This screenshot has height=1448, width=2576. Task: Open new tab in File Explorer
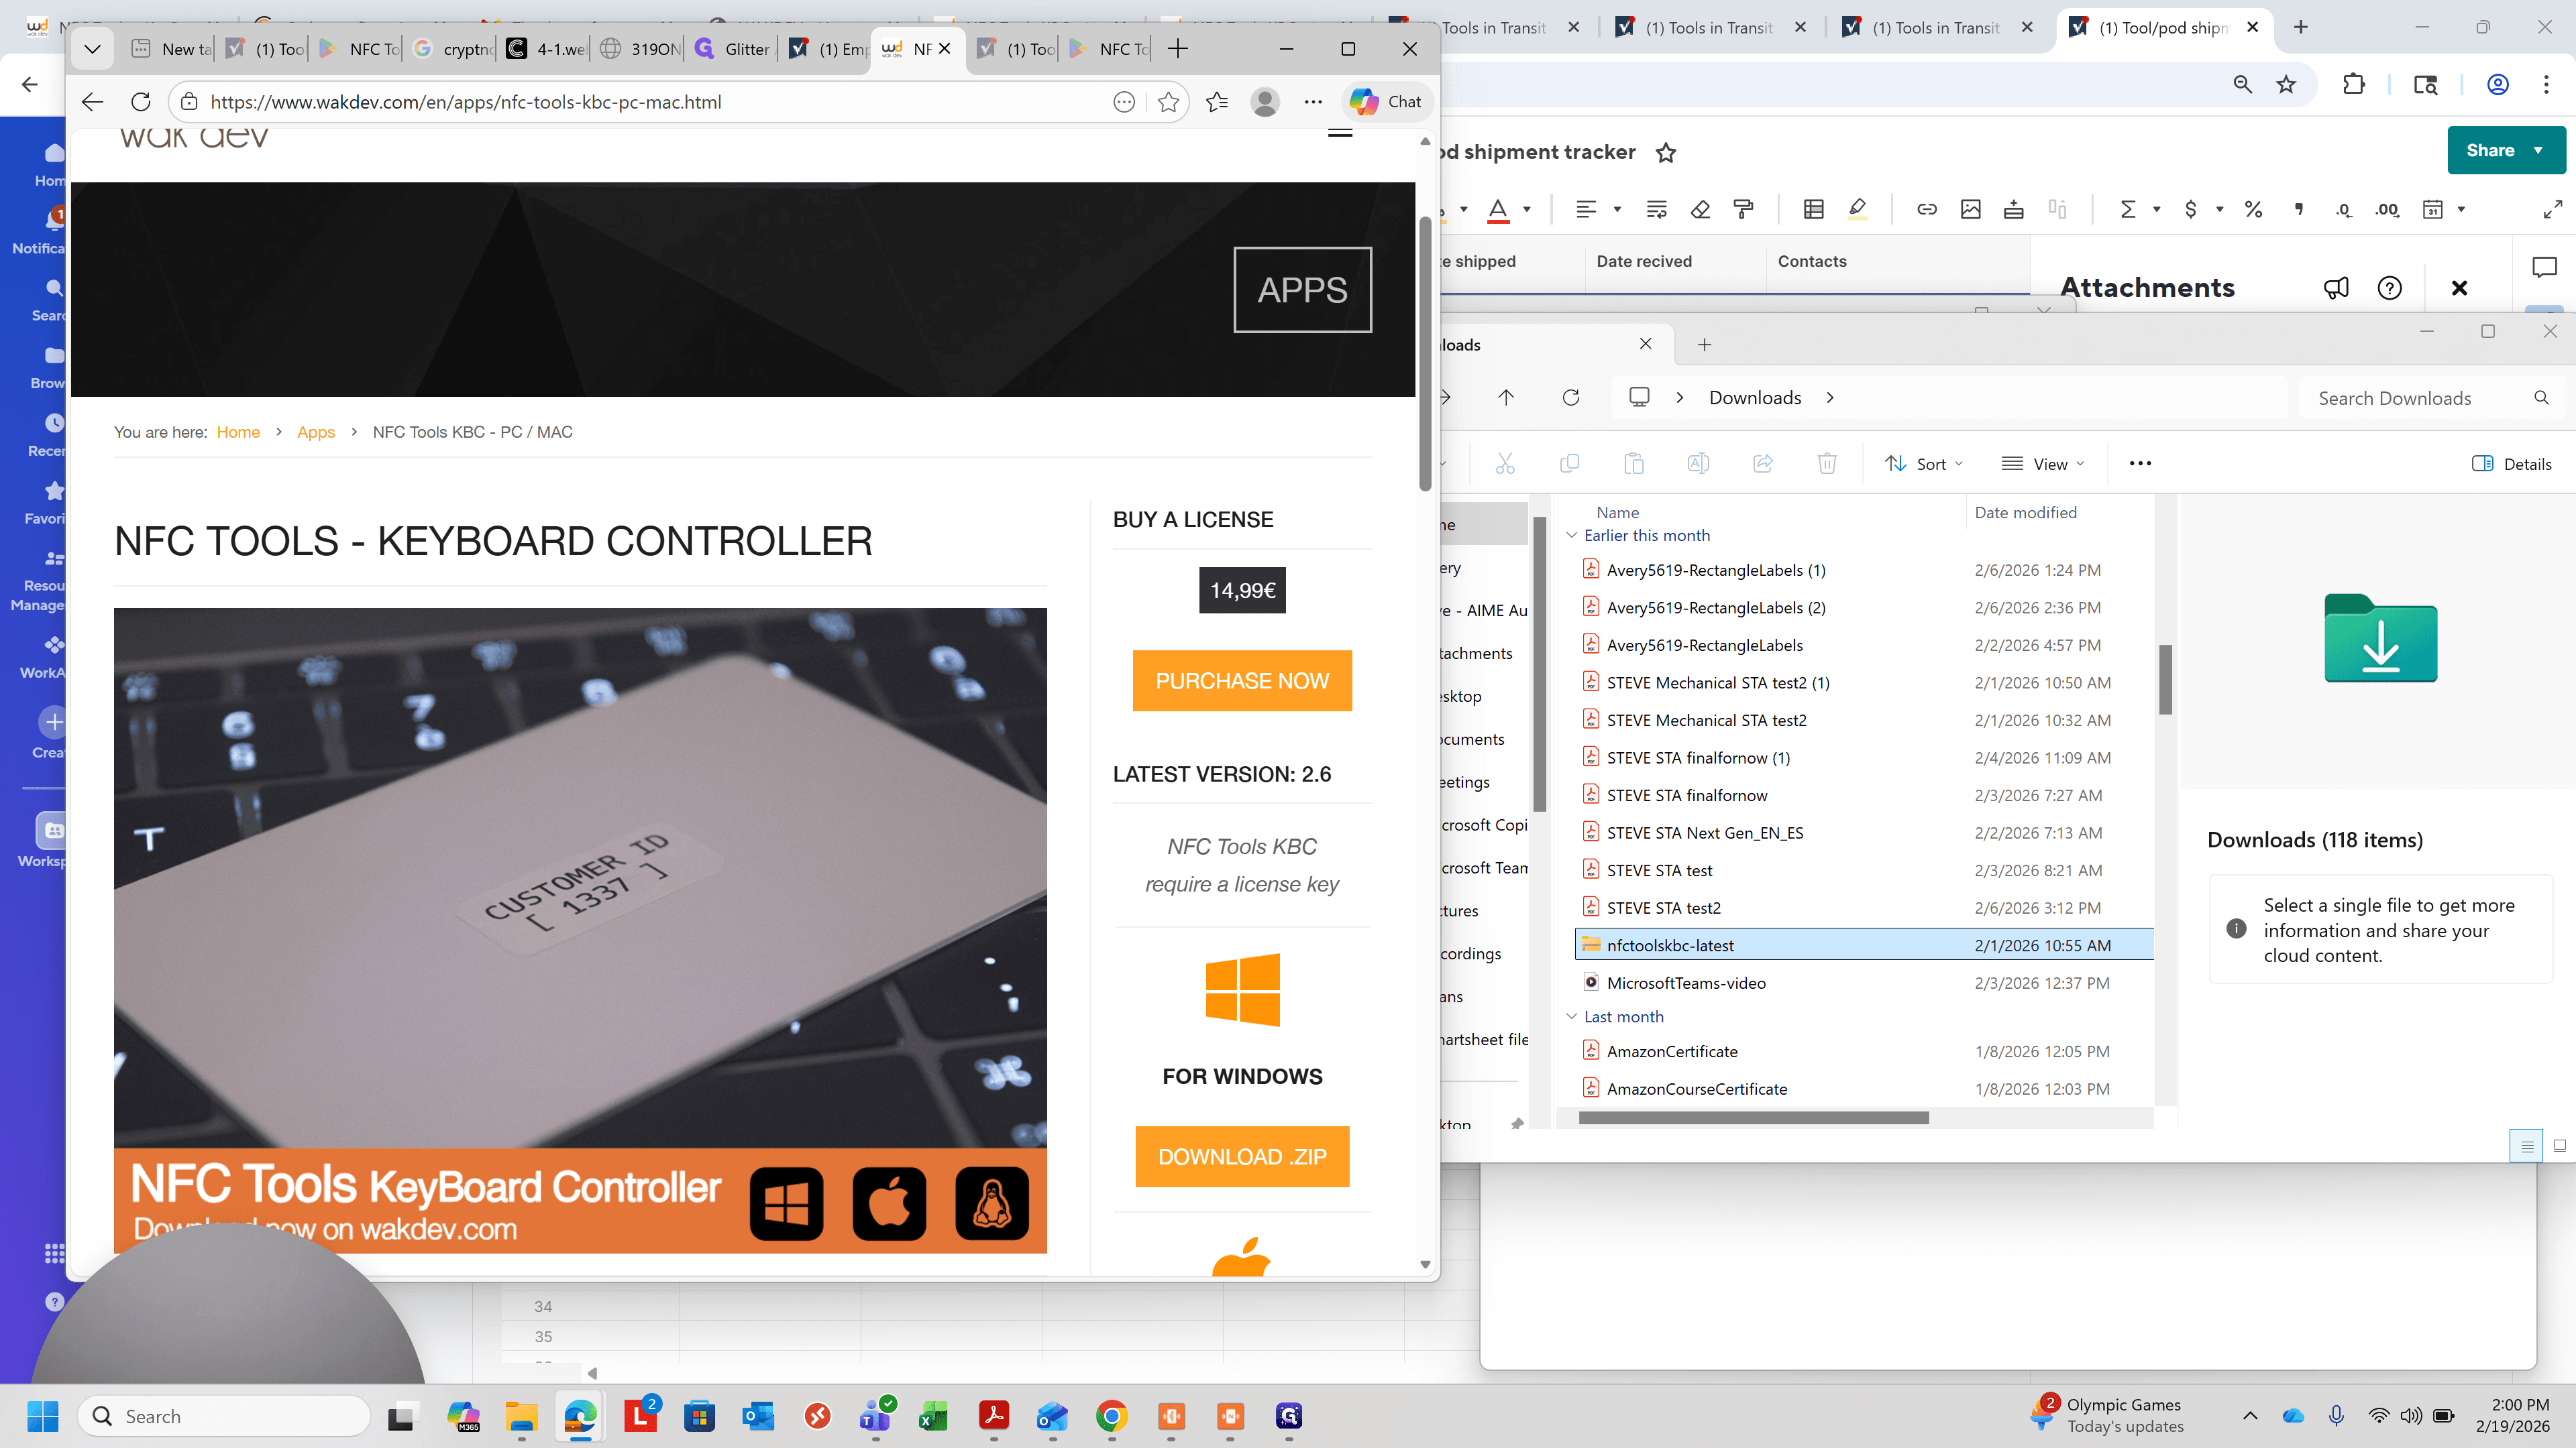point(1705,345)
